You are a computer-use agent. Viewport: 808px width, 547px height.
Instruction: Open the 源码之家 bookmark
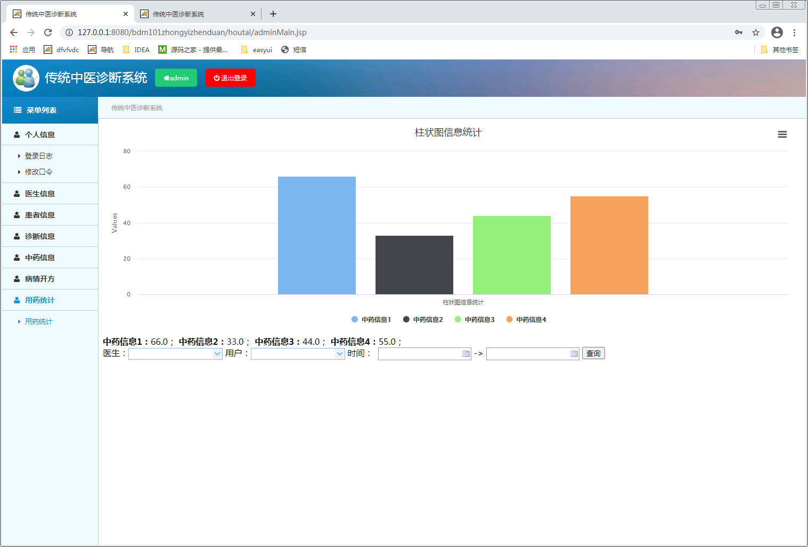(193, 49)
